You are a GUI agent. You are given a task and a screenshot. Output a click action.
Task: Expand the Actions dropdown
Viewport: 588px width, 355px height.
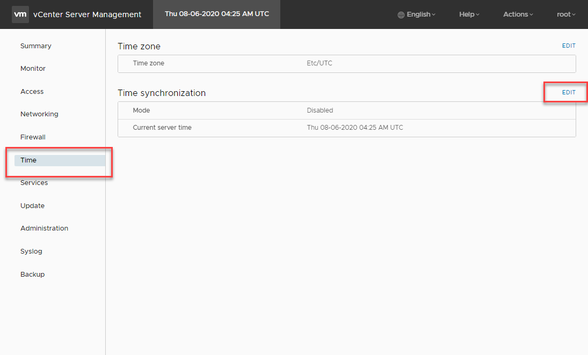click(517, 14)
